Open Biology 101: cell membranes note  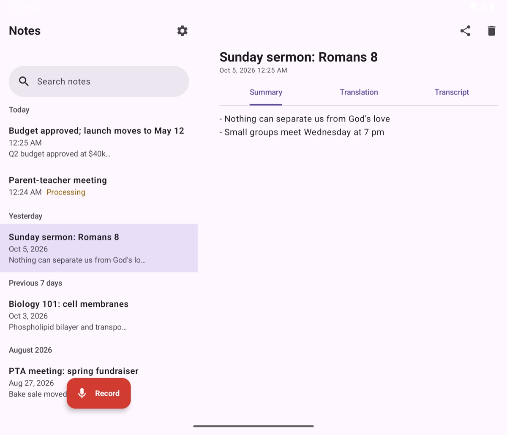99,315
